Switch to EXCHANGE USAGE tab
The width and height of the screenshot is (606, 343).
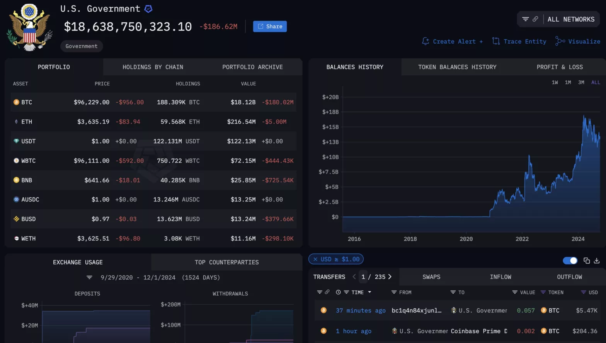coord(78,262)
